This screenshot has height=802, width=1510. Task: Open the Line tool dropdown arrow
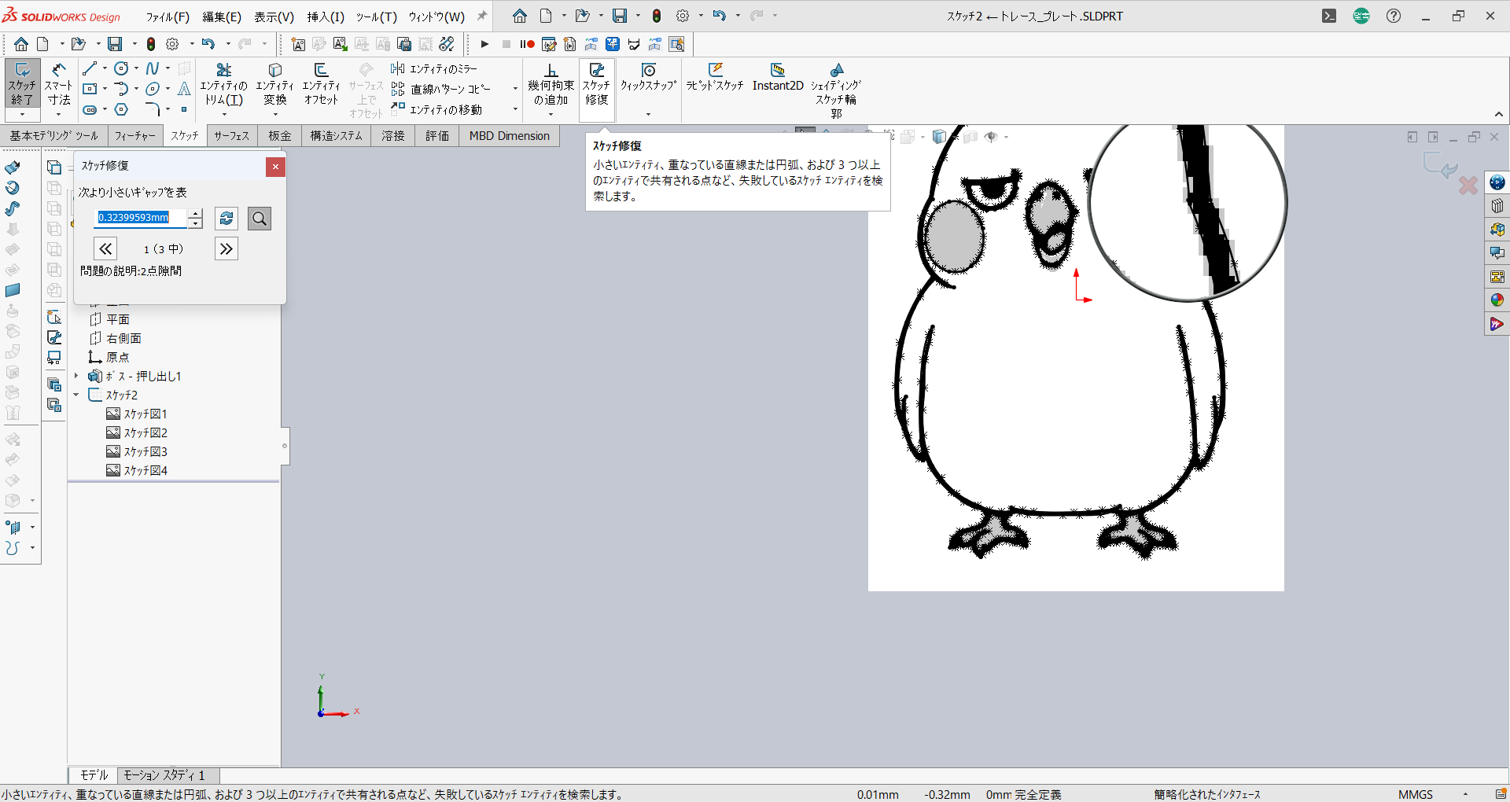105,69
